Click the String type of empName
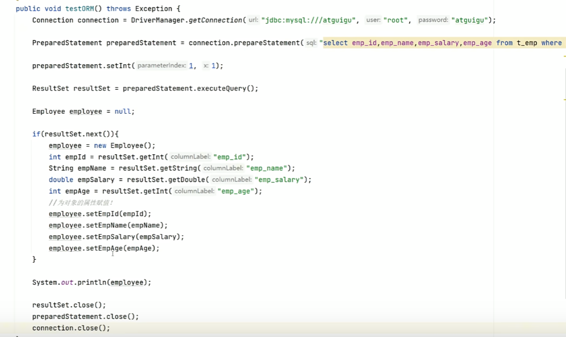This screenshot has width=566, height=337. 61,168
